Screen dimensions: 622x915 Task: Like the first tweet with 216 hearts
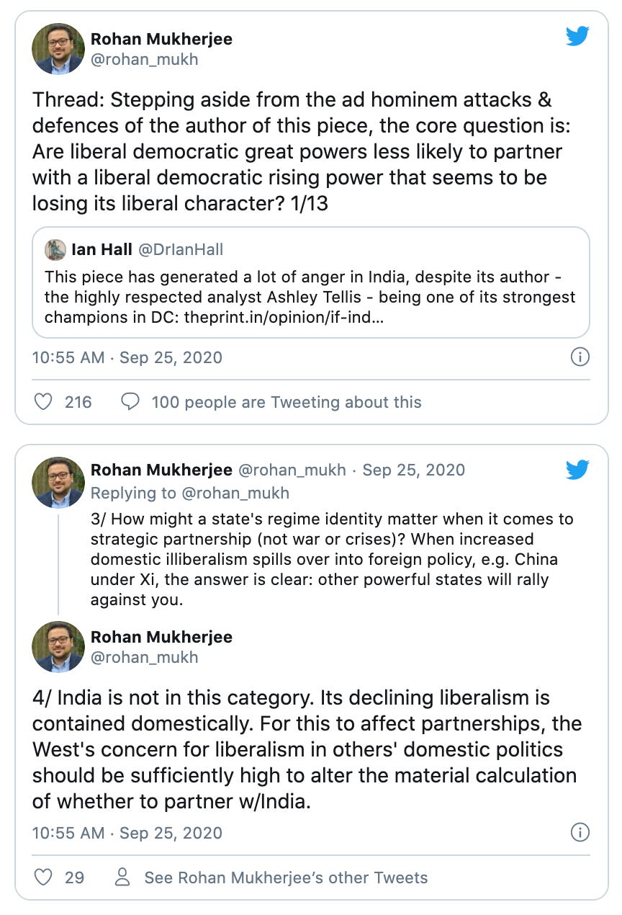pos(43,401)
